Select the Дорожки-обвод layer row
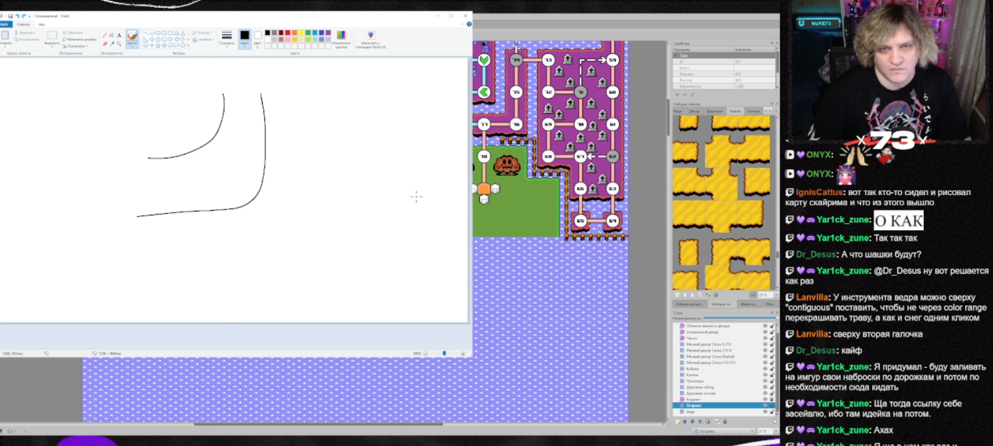The height and width of the screenshot is (446, 993). pyautogui.click(x=723, y=387)
